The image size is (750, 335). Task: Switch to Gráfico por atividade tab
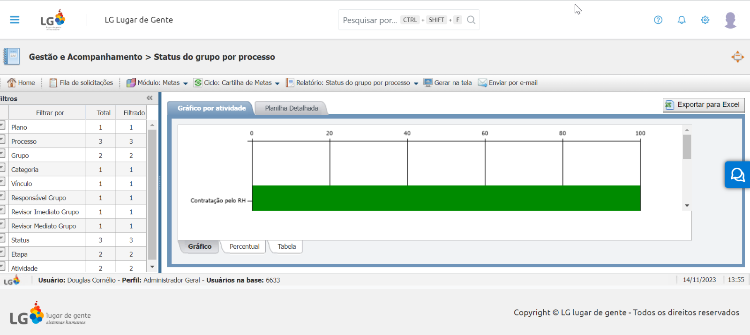(211, 108)
